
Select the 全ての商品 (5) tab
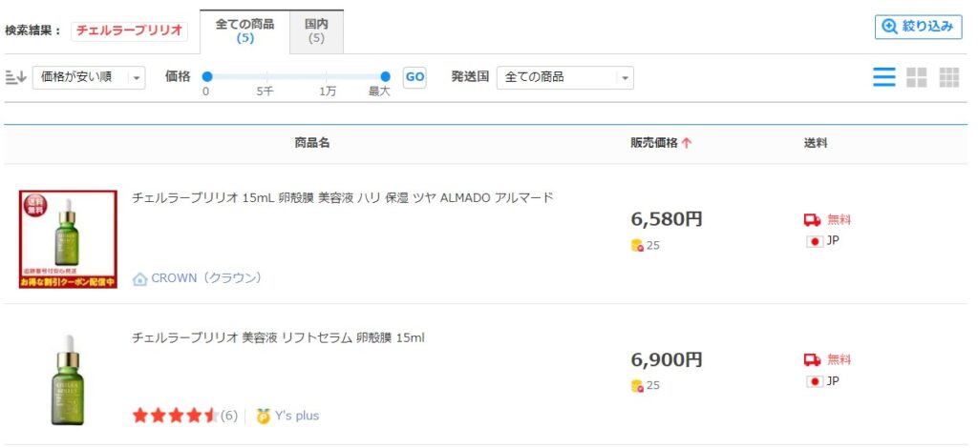pos(244,31)
